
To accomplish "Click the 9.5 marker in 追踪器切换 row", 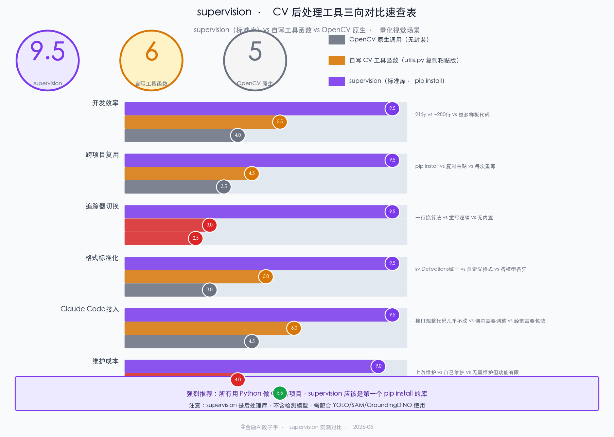I will (x=392, y=212).
